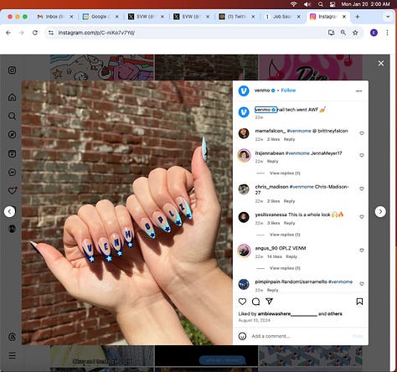Open Chrome profile avatar
The width and height of the screenshot is (397, 372).
(x=374, y=33)
